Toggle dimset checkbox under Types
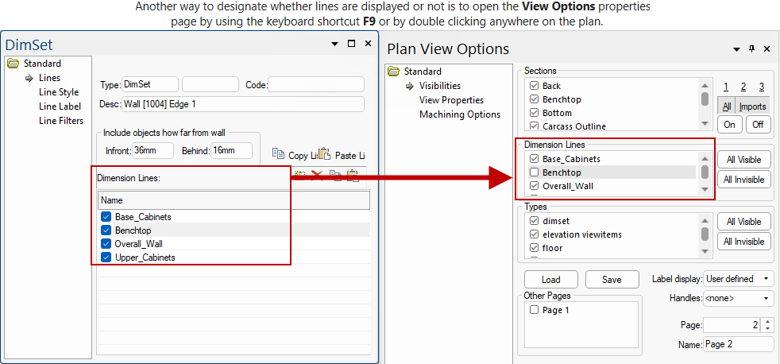 point(535,221)
